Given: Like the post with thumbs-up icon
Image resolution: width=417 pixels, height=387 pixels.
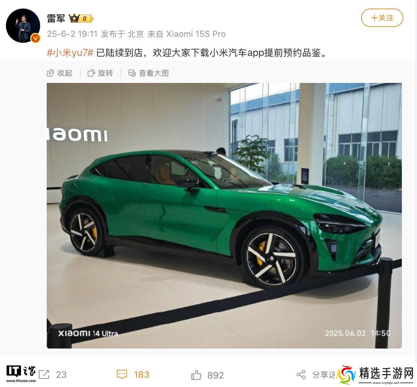Looking at the screenshot, I should [x=196, y=374].
